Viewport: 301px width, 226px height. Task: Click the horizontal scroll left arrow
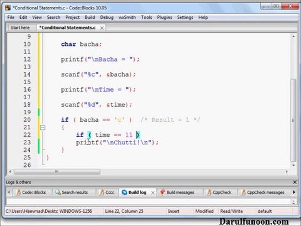[10, 172]
